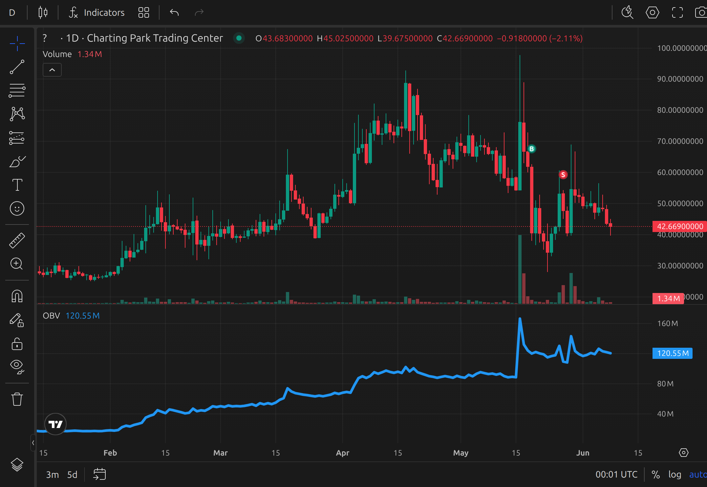Open the Fibonacci retracement tool
The height and width of the screenshot is (487, 707).
(x=17, y=90)
